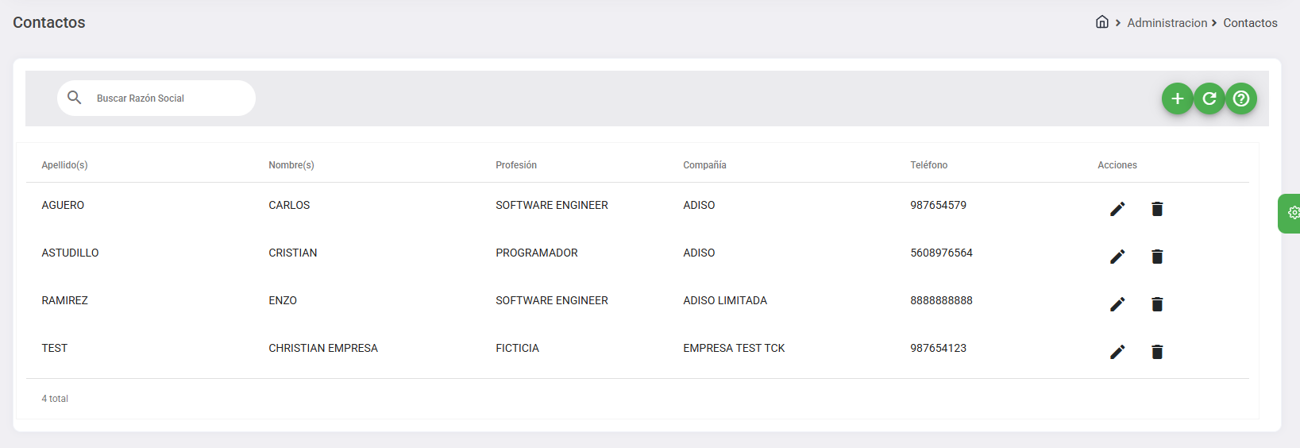Refresh the contacts list

1209,98
